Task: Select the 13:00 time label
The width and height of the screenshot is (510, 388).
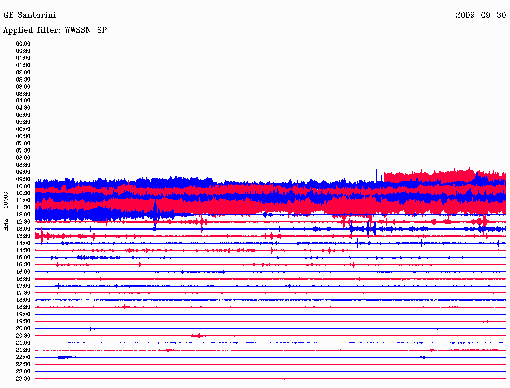Action: coord(23,229)
